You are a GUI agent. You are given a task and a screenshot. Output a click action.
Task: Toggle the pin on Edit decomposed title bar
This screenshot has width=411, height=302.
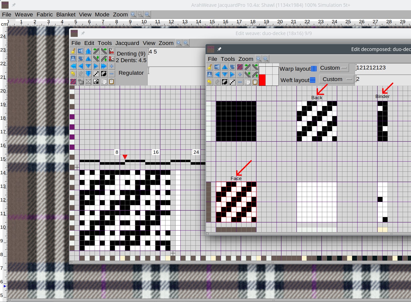pos(219,49)
